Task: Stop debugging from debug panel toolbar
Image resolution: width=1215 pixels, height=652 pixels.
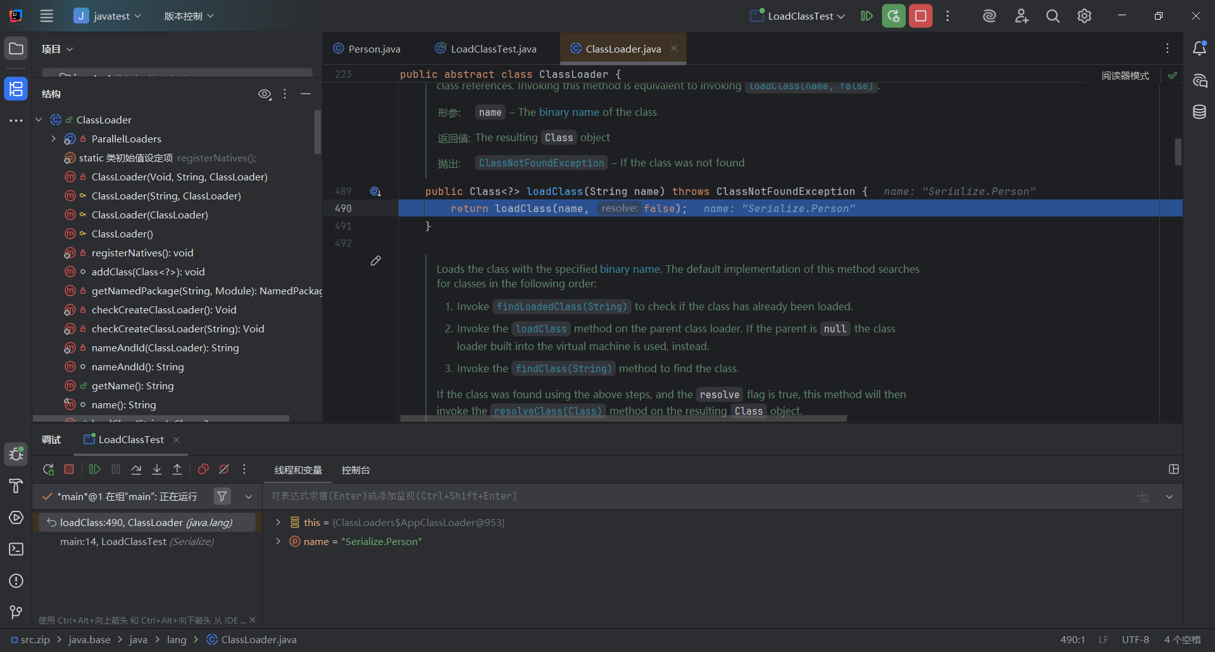Action: (x=69, y=469)
